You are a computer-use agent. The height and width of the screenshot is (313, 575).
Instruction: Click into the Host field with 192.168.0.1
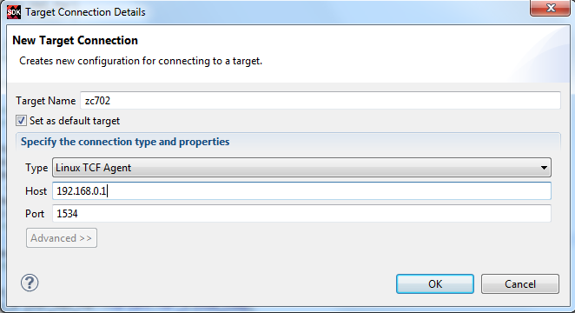coord(301,191)
